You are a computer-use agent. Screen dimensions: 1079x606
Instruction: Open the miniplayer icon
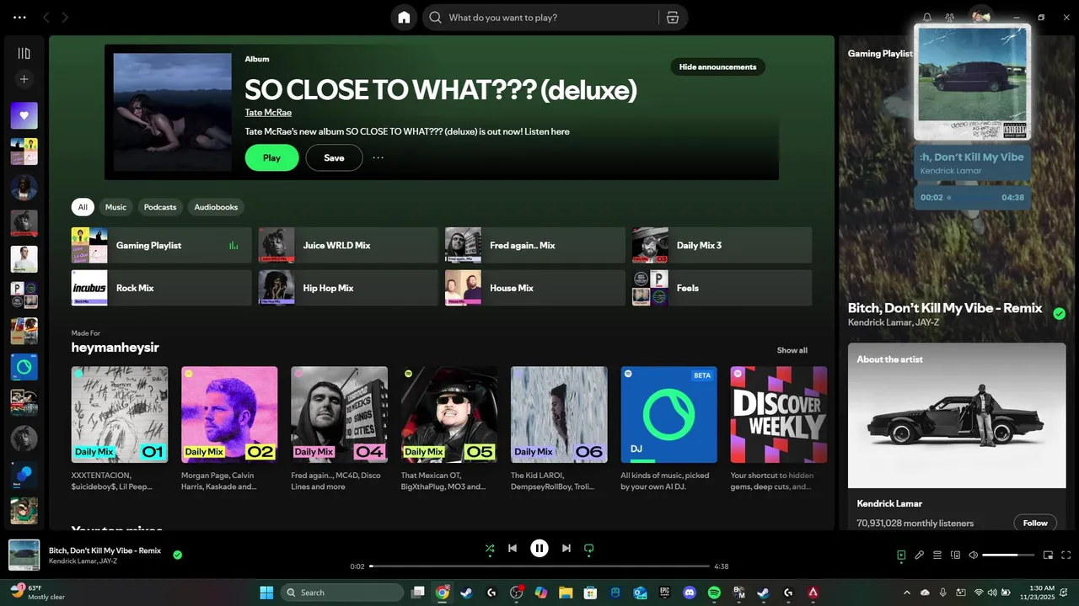coord(1048,555)
